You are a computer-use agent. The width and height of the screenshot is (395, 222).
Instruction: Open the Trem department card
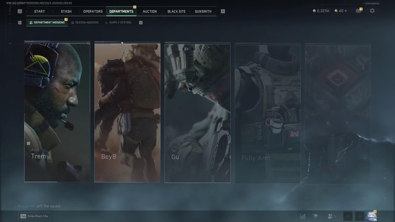coord(57,112)
